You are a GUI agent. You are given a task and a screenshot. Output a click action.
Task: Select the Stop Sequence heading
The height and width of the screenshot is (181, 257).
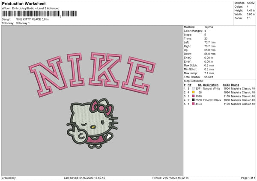point(194,81)
